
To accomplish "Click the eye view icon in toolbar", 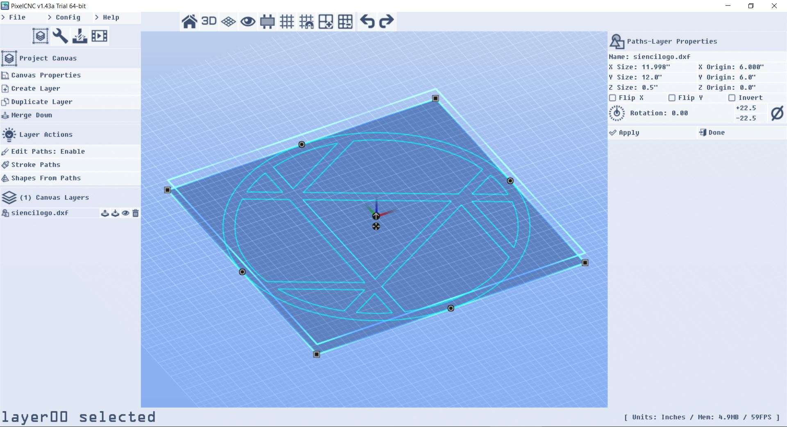I will click(248, 21).
